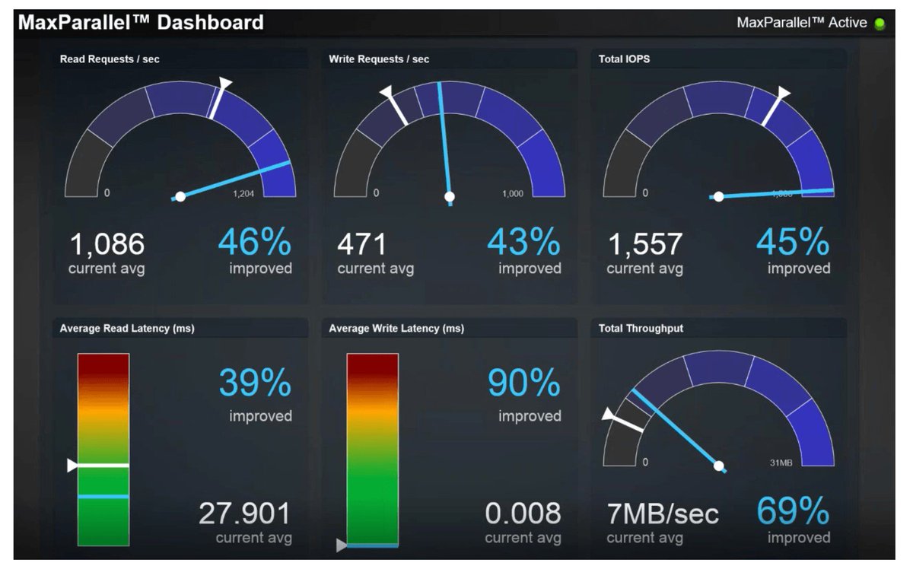
Task: Click the 1,086 current avg read value
Action: [x=107, y=244]
